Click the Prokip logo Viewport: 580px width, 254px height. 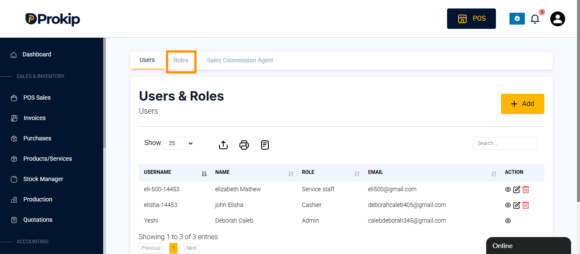pyautogui.click(x=53, y=19)
